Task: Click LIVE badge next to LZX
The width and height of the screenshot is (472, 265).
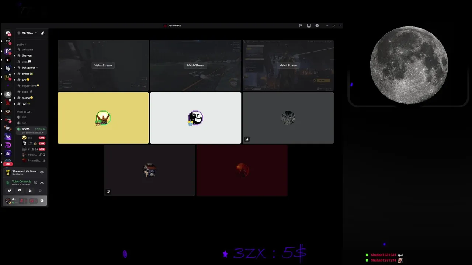Action: [42, 144]
